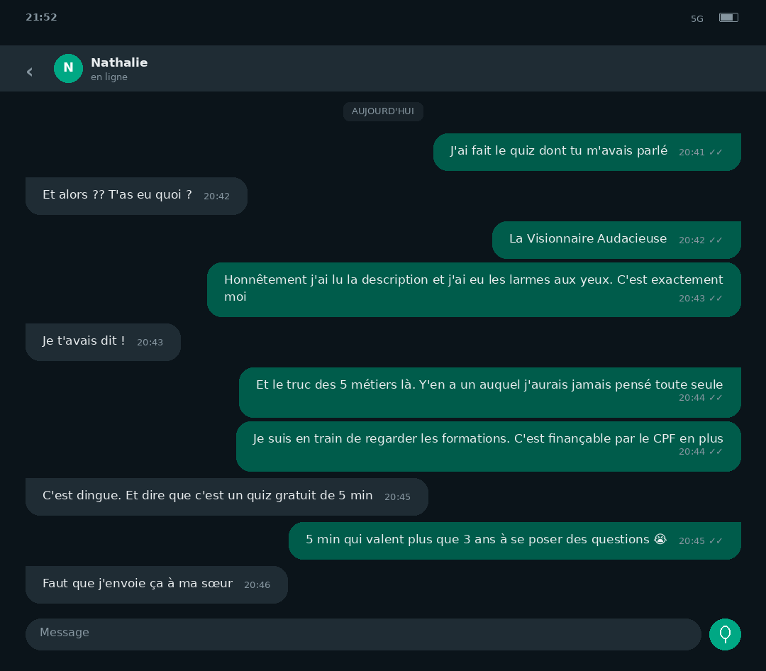
Task: Tap the crying emoji in the message
Action: point(660,538)
